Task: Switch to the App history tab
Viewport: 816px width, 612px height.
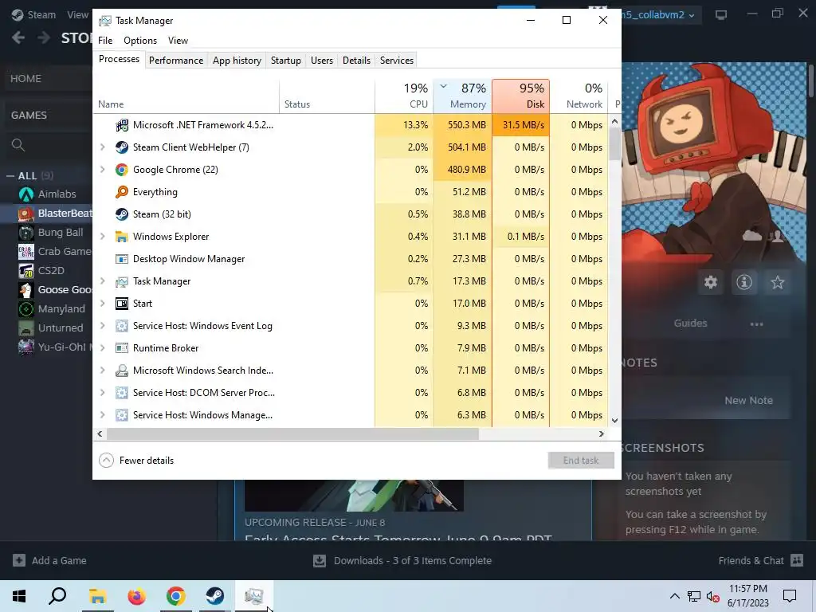Action: [x=237, y=61]
